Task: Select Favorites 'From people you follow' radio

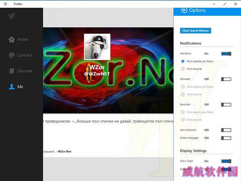Action: click(x=183, y=112)
